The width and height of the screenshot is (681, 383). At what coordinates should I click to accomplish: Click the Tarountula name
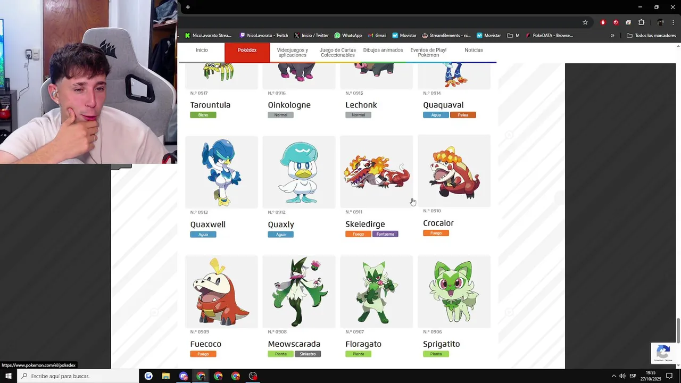[210, 105]
